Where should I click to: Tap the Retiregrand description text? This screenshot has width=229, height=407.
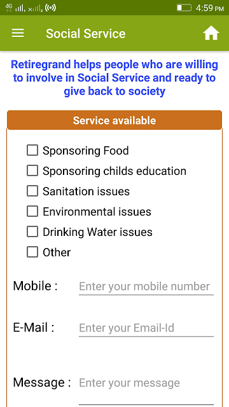coord(114,78)
